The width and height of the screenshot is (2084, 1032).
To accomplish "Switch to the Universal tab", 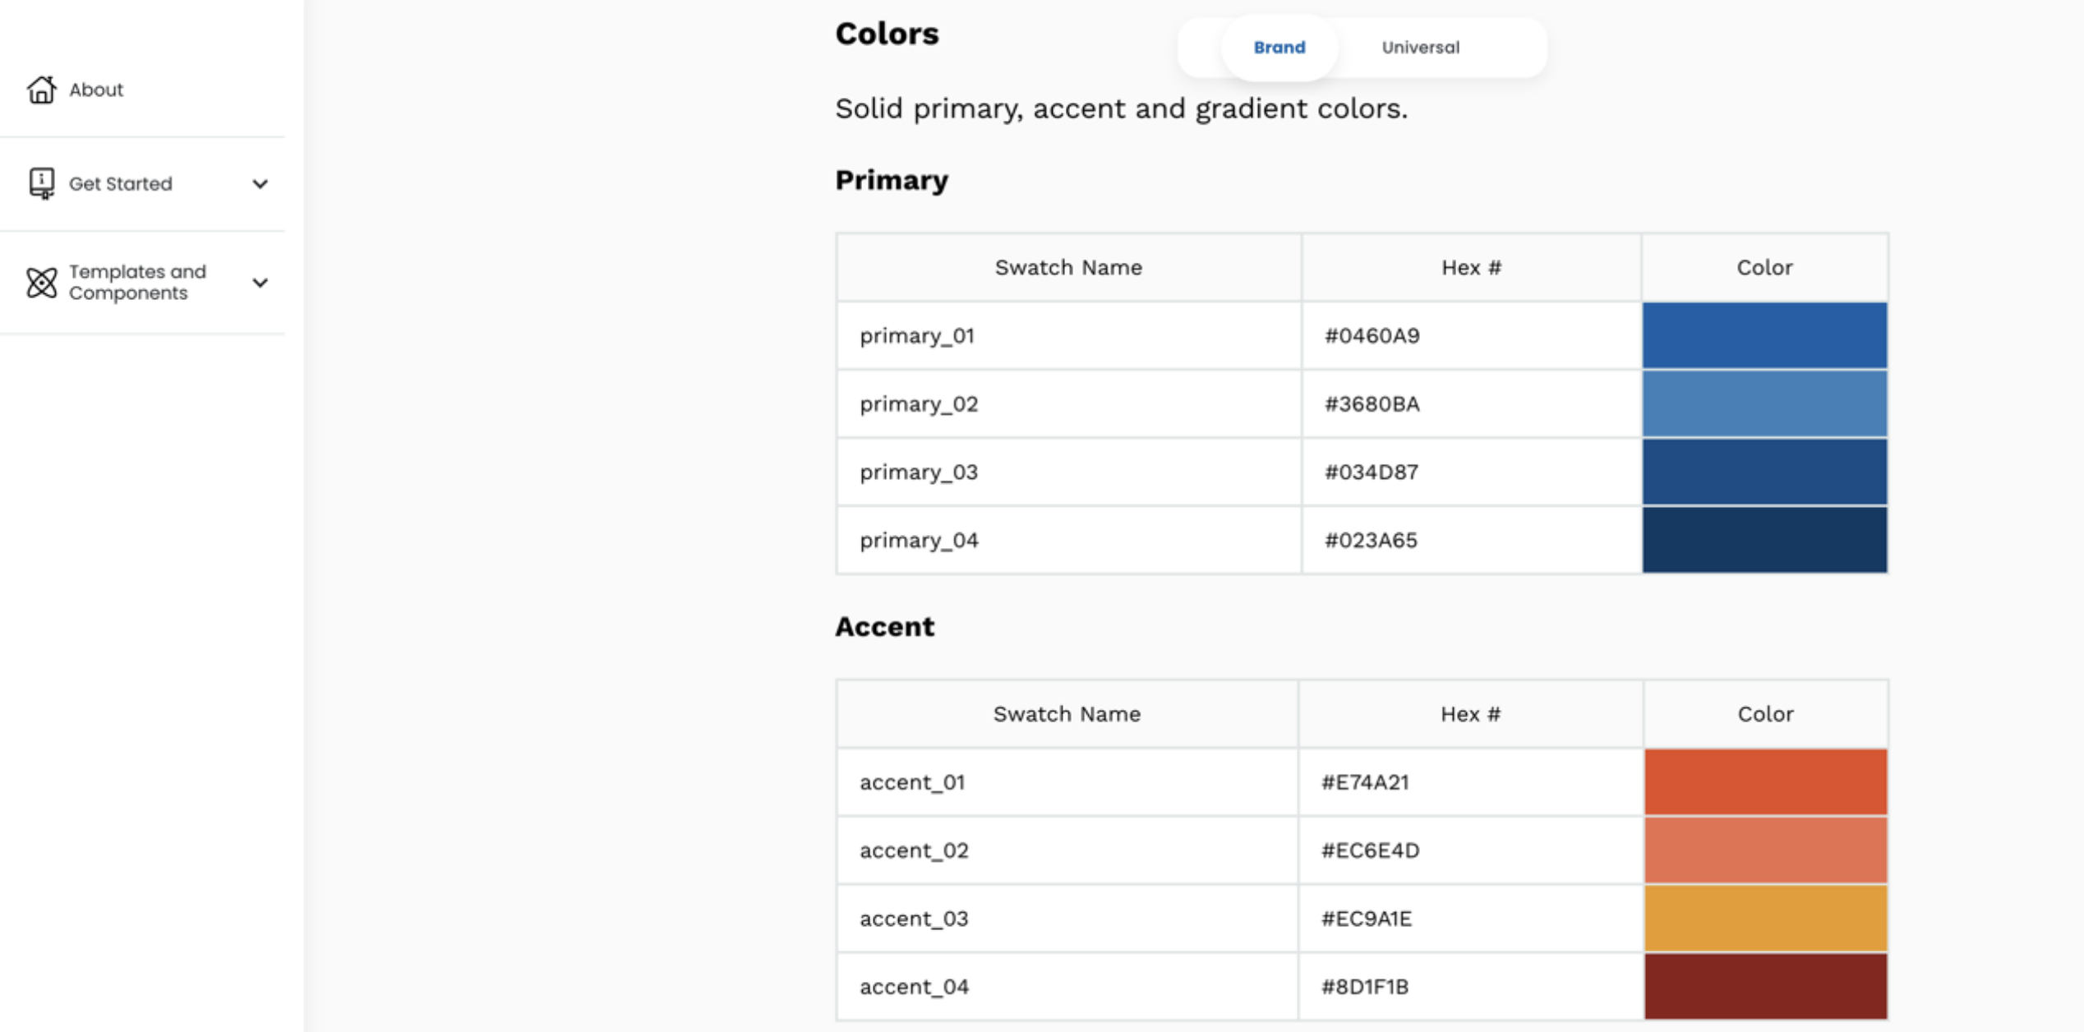I will pyautogui.click(x=1419, y=47).
